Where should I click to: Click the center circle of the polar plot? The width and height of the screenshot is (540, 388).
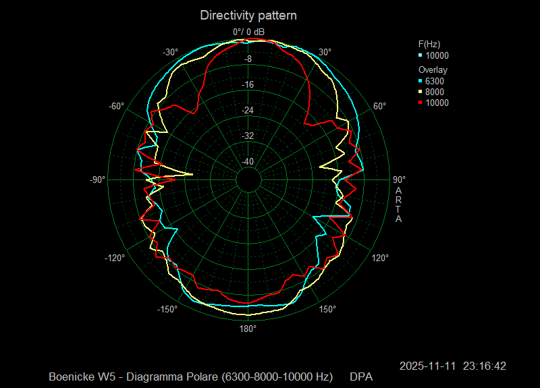(248, 180)
